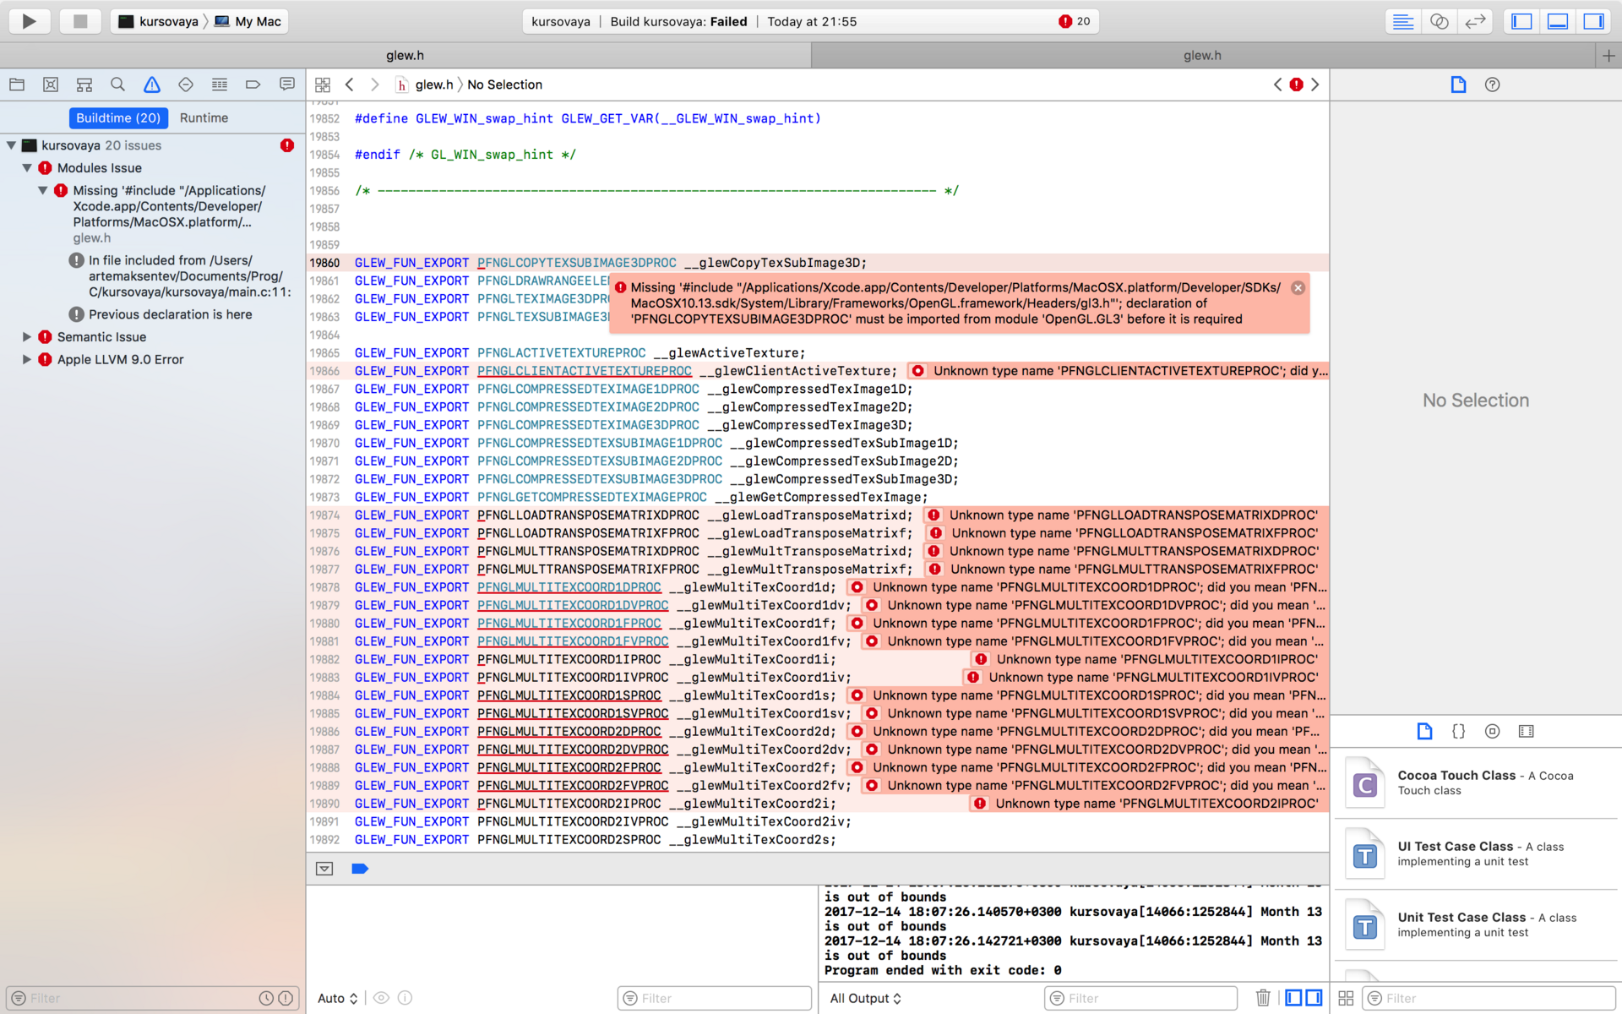The width and height of the screenshot is (1622, 1014).
Task: Collapse the kursovaya 20 issues group
Action: click(x=12, y=145)
